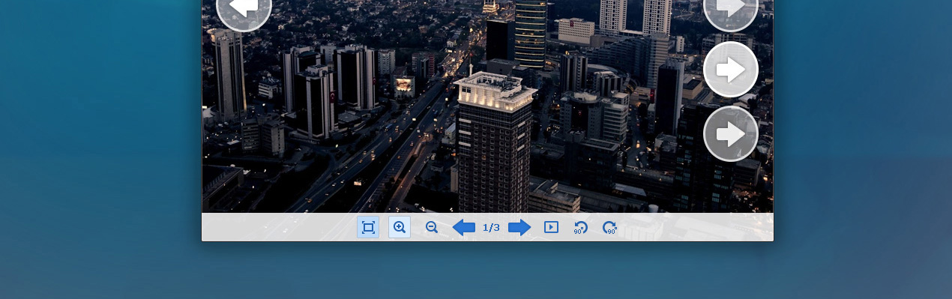
Task: Go to previous image with blue left arrow
Action: click(463, 228)
